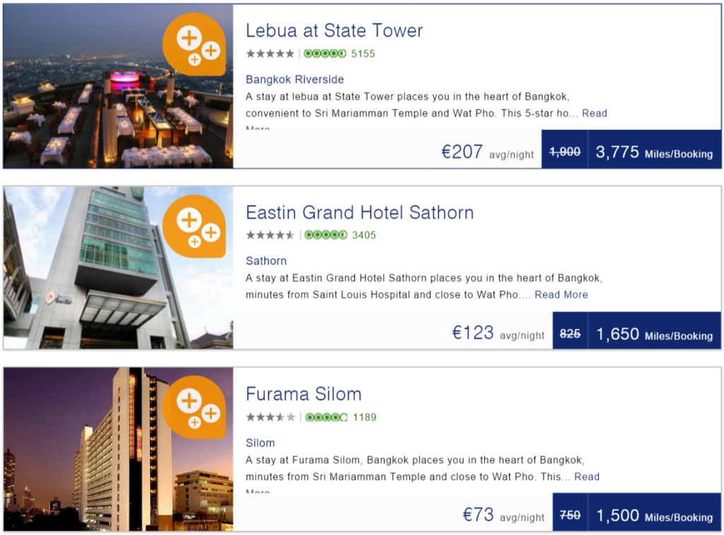Select the 1,650 Miles/Booking button for Eastin
The width and height of the screenshot is (724, 535).
point(653,334)
